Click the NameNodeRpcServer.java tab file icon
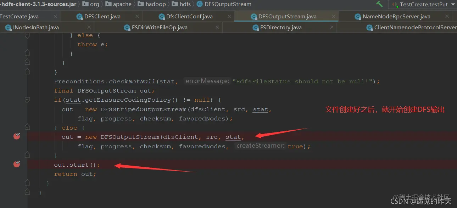457x208 pixels. pos(357,16)
